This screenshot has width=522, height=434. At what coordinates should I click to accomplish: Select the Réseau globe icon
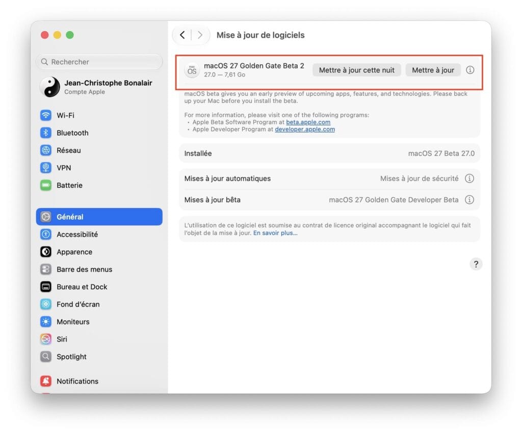tap(45, 150)
